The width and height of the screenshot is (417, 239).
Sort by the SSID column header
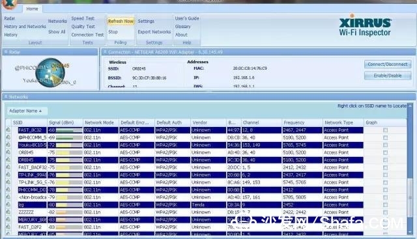(x=29, y=122)
